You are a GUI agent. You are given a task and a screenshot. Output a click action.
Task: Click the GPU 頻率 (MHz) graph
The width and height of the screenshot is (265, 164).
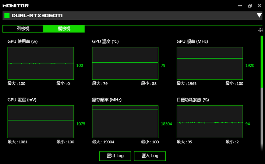pos(210,63)
